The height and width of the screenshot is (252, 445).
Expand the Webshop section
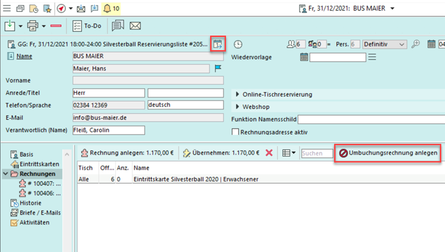tap(238, 107)
